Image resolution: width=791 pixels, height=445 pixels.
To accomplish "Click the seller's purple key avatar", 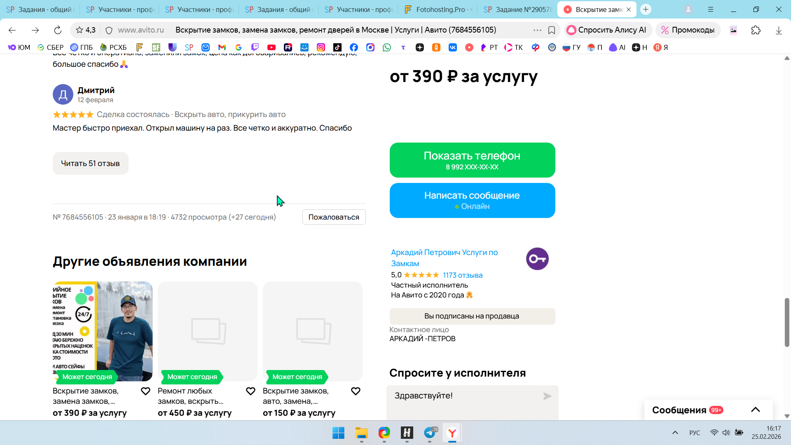I will [537, 259].
